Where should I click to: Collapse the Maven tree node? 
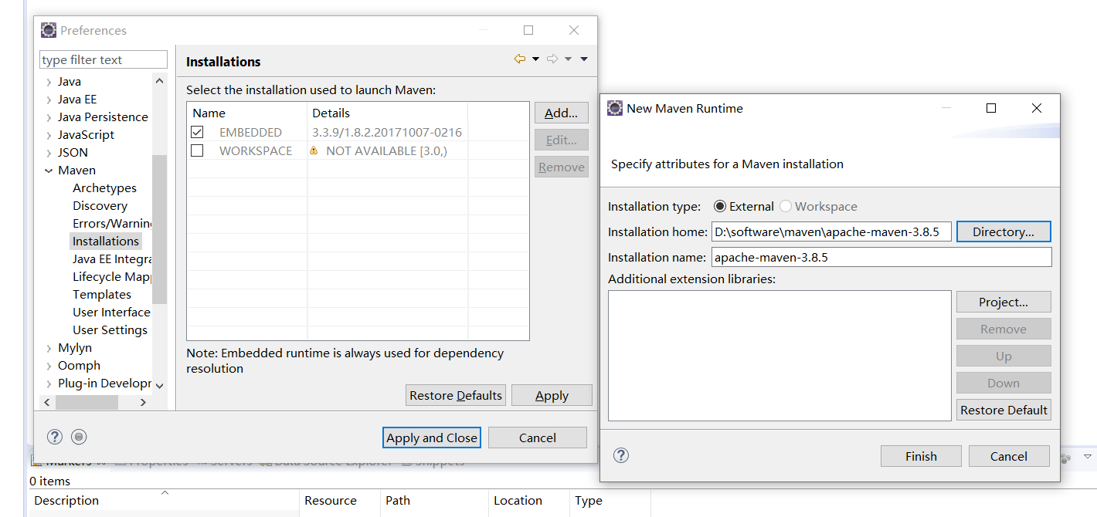(48, 170)
